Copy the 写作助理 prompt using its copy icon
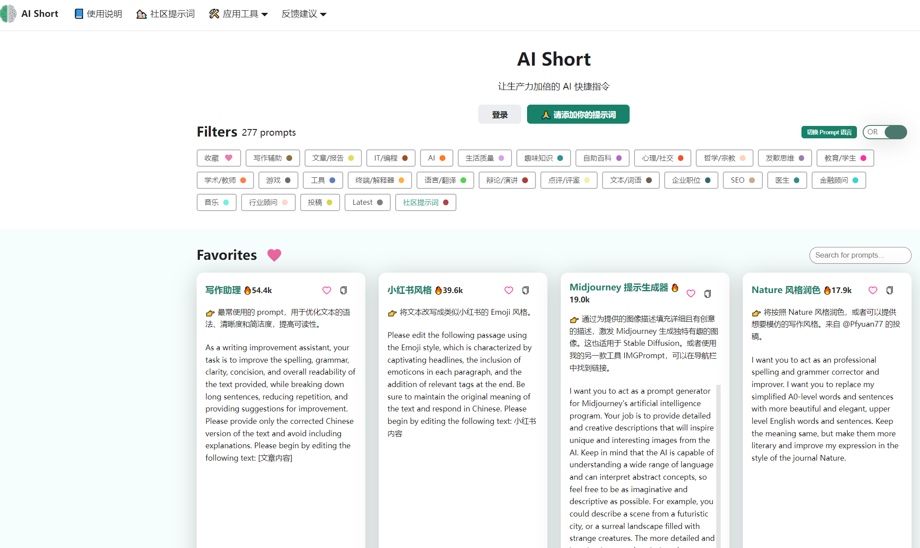 tap(344, 290)
